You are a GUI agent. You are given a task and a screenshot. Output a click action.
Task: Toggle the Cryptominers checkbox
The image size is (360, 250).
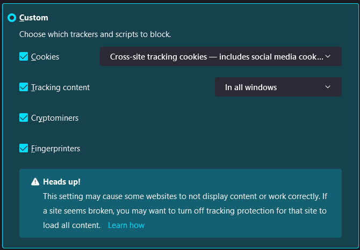(24, 117)
